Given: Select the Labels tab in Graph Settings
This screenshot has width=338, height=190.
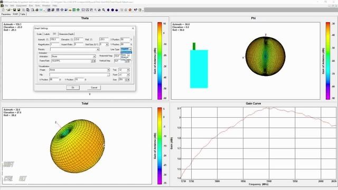Looking at the screenshot, I should [x=47, y=34].
